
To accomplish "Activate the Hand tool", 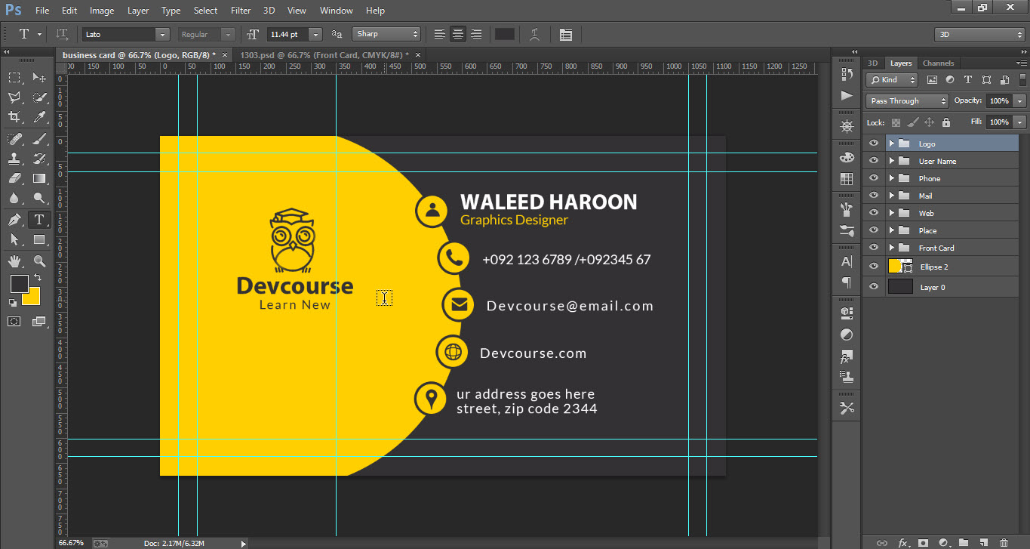I will [x=14, y=261].
